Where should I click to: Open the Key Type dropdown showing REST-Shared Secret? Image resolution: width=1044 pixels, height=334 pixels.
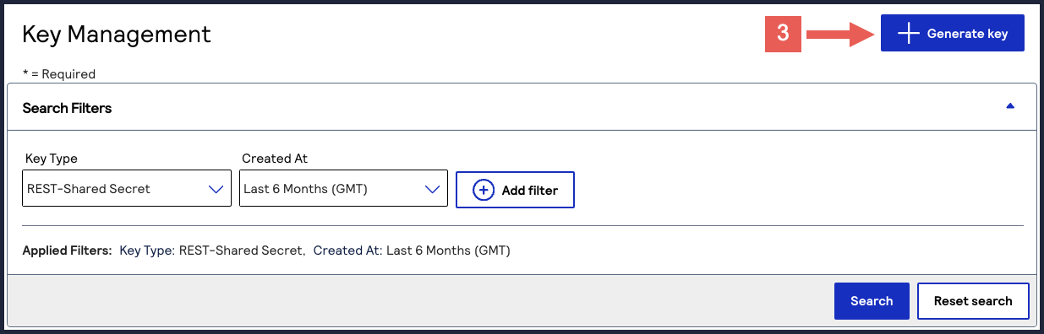pyautogui.click(x=127, y=189)
